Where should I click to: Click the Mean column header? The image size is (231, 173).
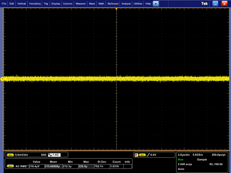[53, 161]
